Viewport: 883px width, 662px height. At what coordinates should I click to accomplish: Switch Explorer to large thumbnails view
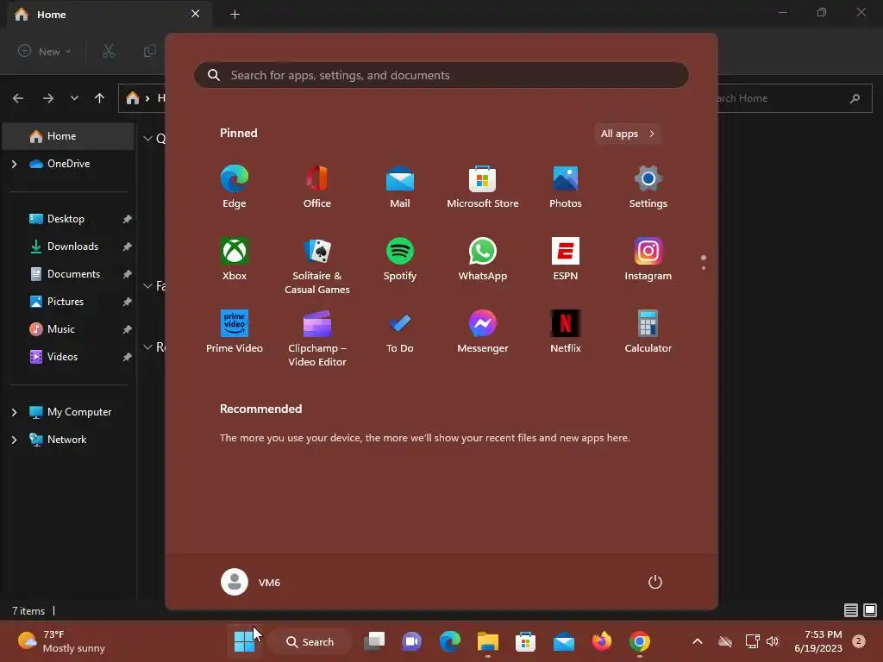(870, 610)
